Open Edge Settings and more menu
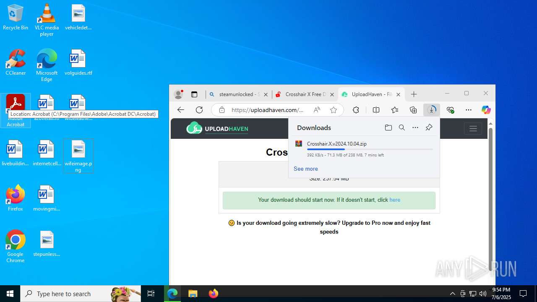The height and width of the screenshot is (302, 537). click(x=469, y=110)
